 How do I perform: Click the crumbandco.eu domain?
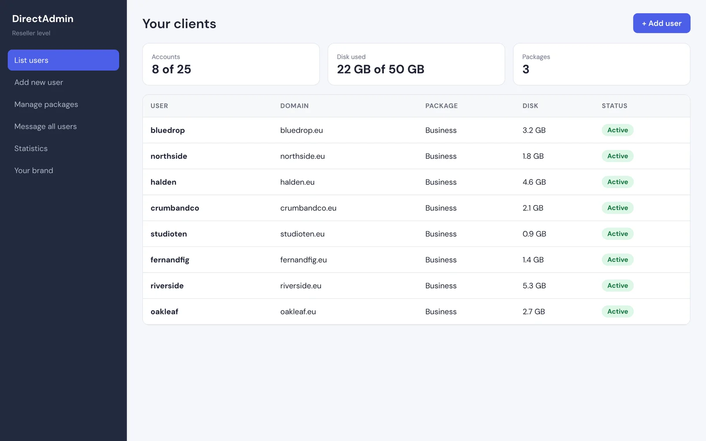click(308, 208)
